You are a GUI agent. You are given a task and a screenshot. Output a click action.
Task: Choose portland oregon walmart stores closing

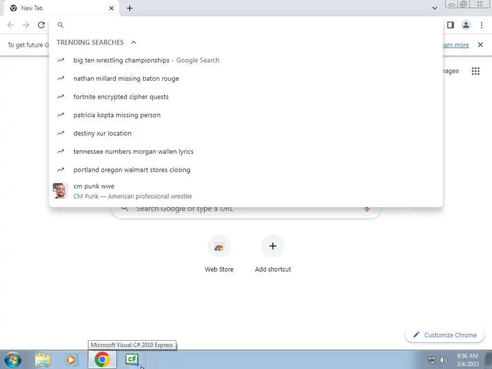tap(246, 170)
